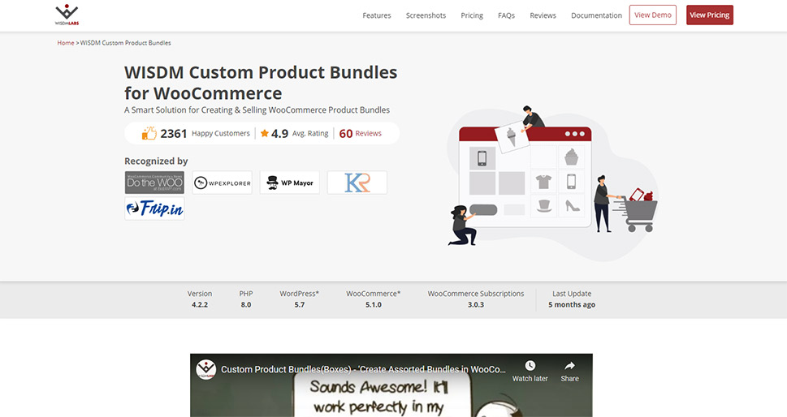
Task: Follow the Home breadcrumb link
Action: [65, 43]
